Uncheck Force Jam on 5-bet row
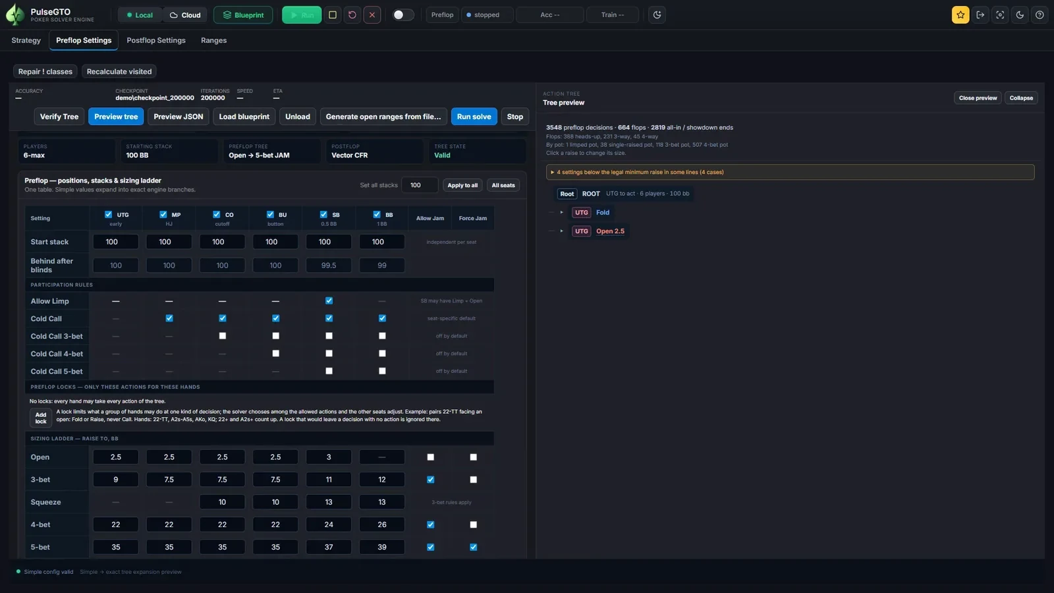Viewport: 1054px width, 593px height. (473, 547)
